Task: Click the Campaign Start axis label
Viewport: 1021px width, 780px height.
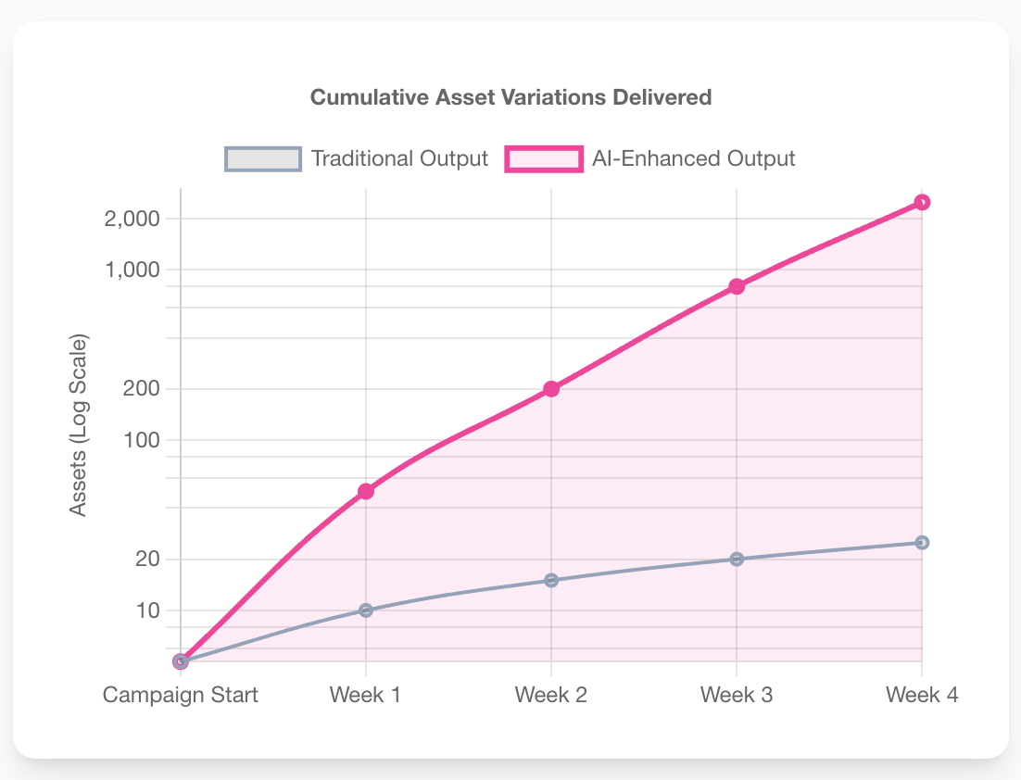Action: [x=181, y=695]
